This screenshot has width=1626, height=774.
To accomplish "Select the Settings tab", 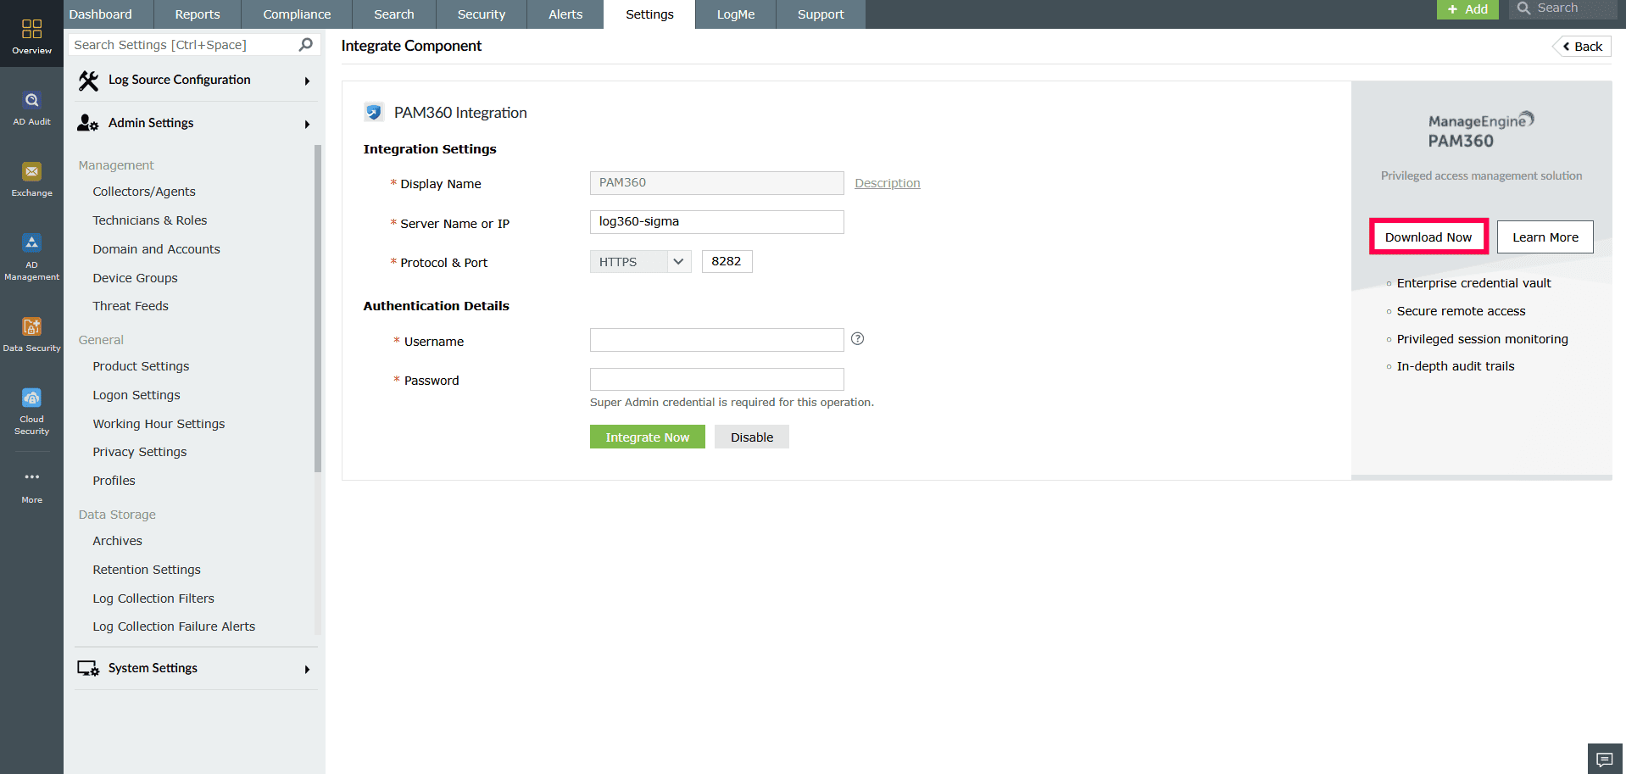I will 649,14.
